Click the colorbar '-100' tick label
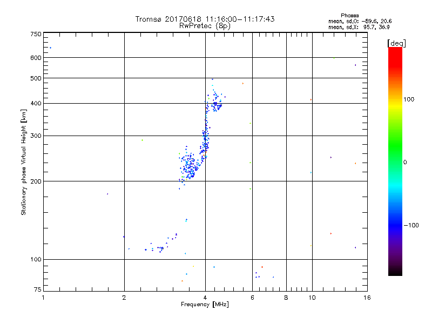 click(411, 225)
